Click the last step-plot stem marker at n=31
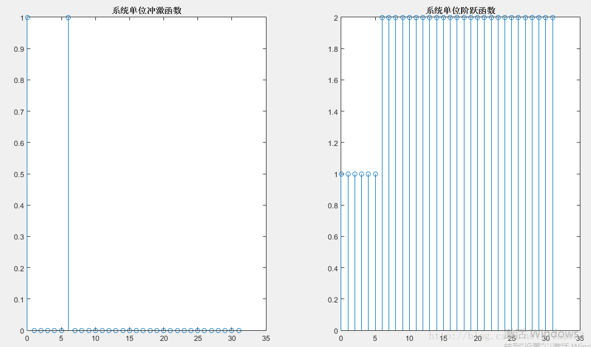The image size is (591, 347). [x=553, y=18]
